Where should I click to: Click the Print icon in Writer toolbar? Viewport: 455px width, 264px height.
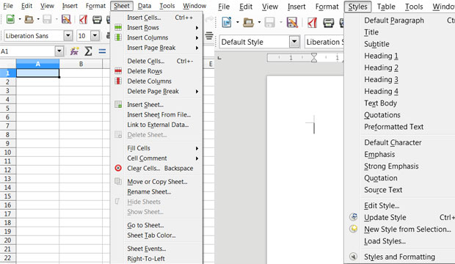[329, 22]
